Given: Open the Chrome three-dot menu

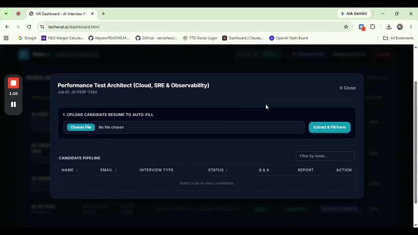Looking at the screenshot, I should point(411,27).
